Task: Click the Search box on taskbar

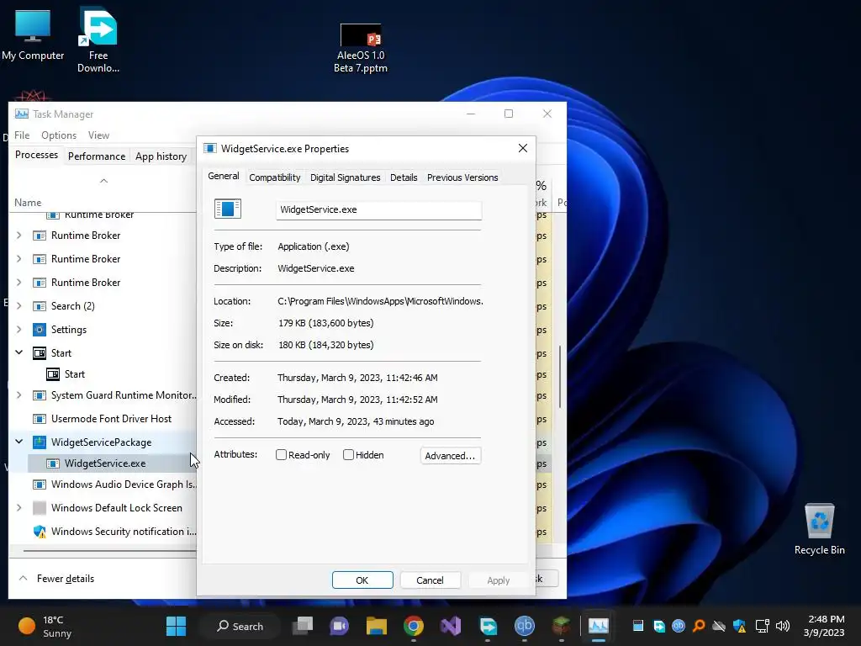Action: click(x=240, y=626)
